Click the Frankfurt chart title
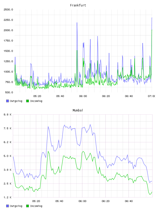This screenshot has width=156, height=210. pos(78,5)
